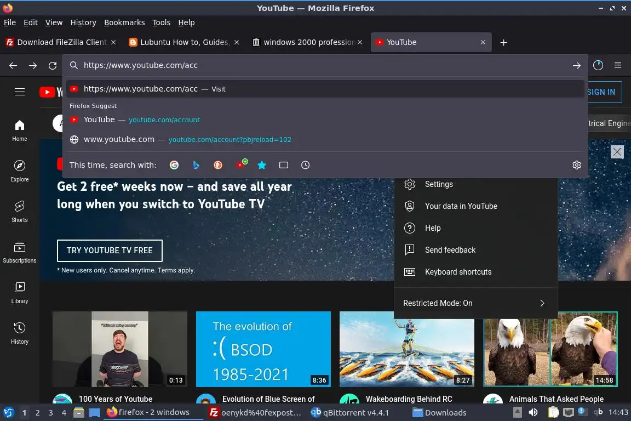Select Send feedback menu entry

[x=475, y=250]
